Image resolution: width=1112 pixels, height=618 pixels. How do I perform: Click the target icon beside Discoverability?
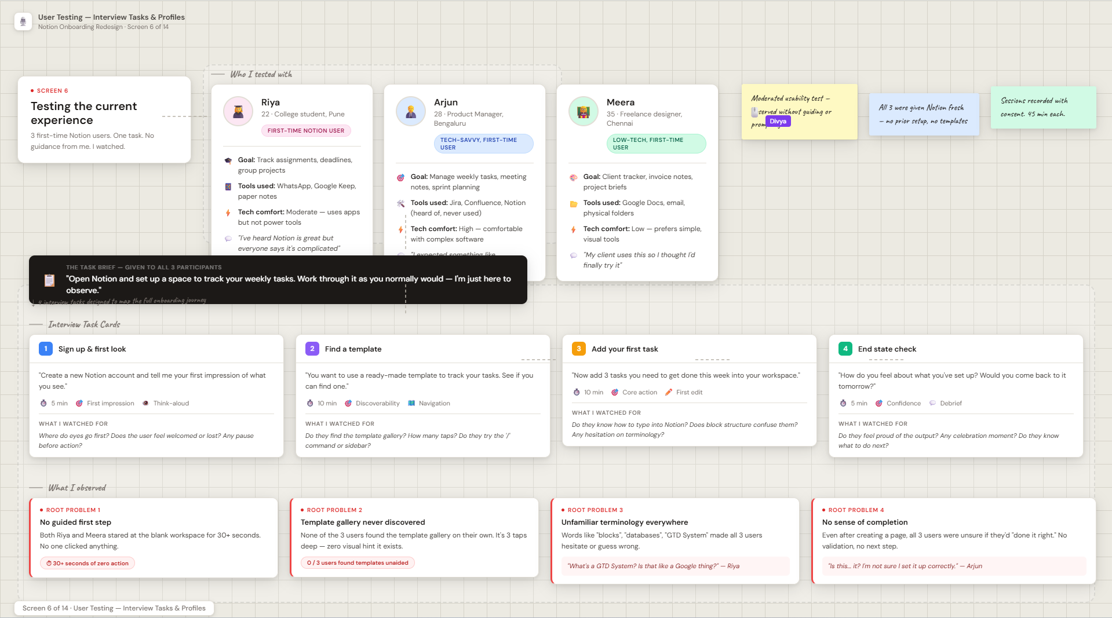[x=348, y=403]
